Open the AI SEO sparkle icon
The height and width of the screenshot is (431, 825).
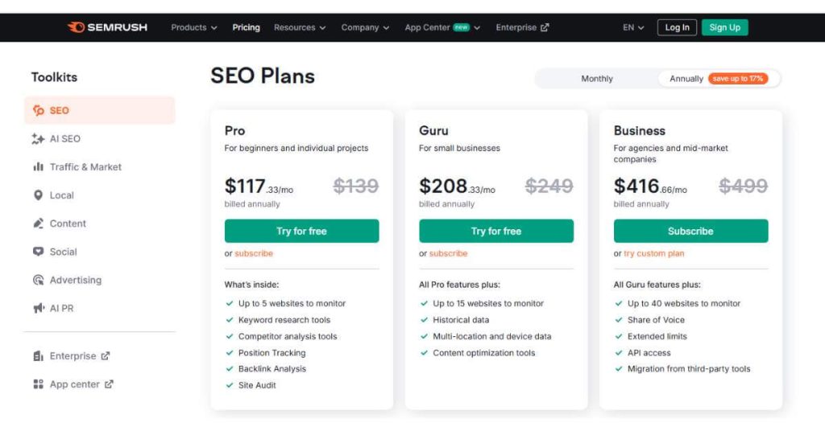(38, 139)
